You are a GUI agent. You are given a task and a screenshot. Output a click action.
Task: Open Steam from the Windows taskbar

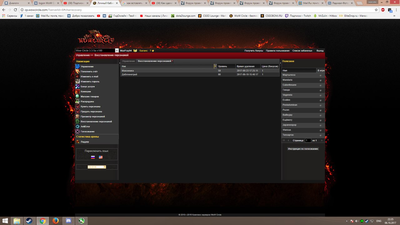coord(29,221)
